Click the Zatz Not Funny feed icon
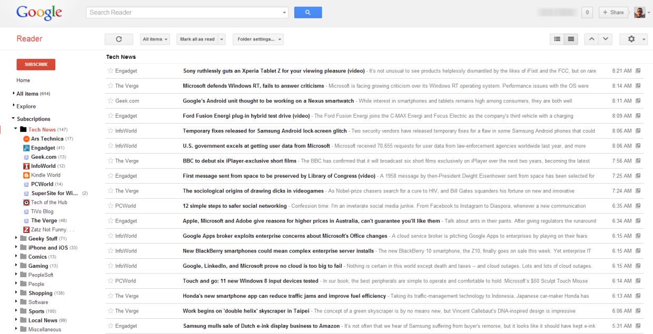The width and height of the screenshot is (653, 334). [26, 230]
